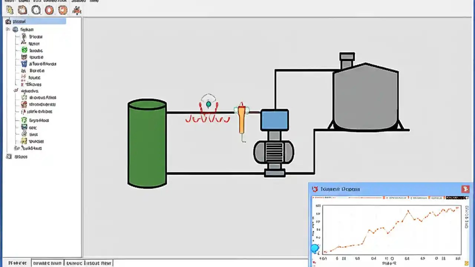The height and width of the screenshot is (267, 475).
Task: Switch to the second tab at the bottom
Action: click(47, 263)
